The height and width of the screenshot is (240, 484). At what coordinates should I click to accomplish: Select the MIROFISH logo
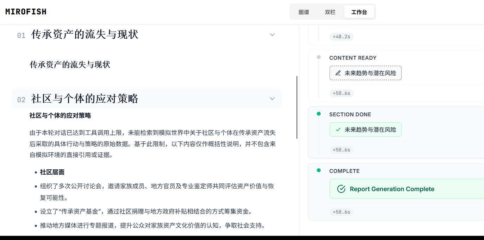25,11
